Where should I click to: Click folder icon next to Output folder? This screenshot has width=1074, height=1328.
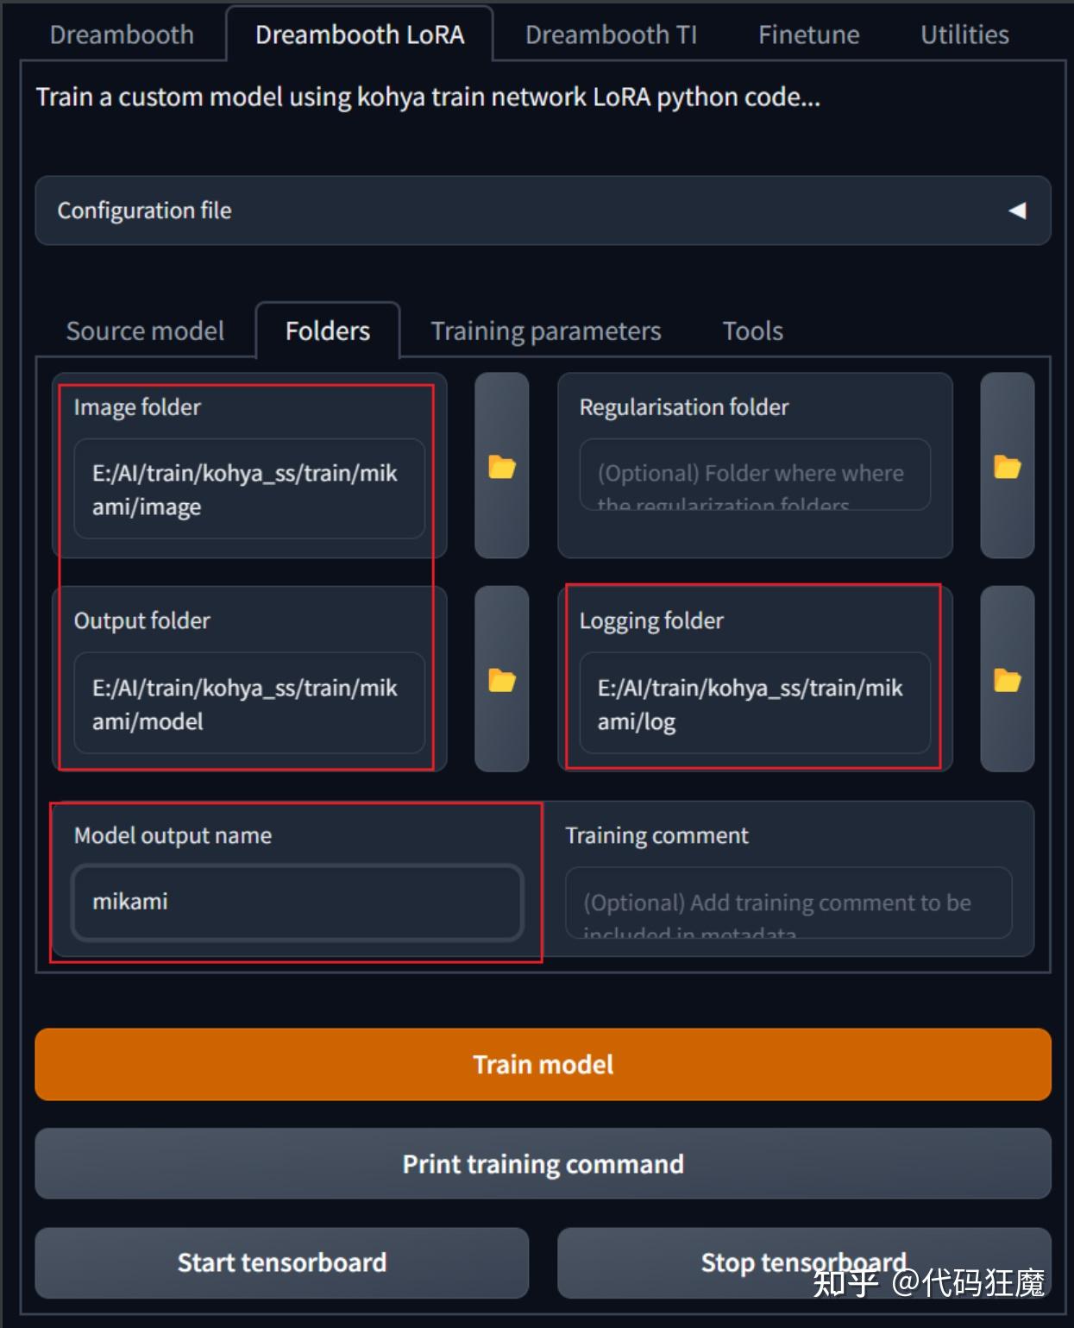(x=501, y=679)
